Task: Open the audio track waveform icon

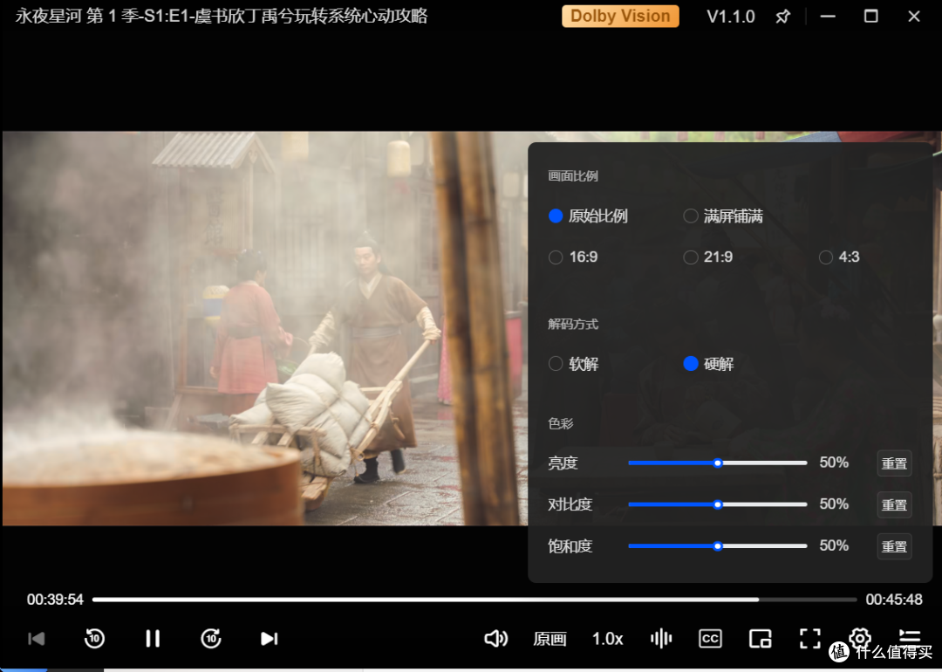Action: pyautogui.click(x=661, y=638)
